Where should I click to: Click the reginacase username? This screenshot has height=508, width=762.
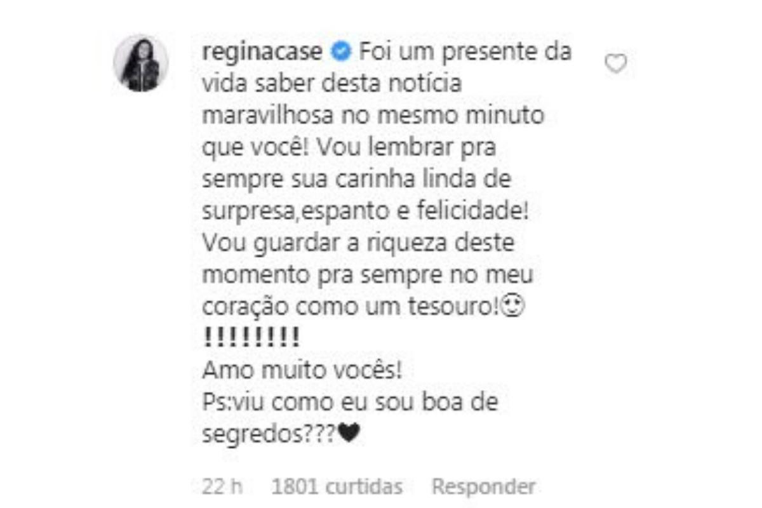[264, 53]
